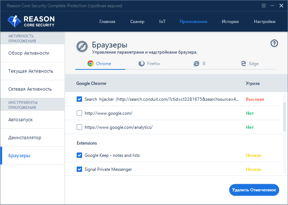This screenshot has width=288, height=205.
Task: Click Низкая label for Signal row
Action: (x=253, y=169)
